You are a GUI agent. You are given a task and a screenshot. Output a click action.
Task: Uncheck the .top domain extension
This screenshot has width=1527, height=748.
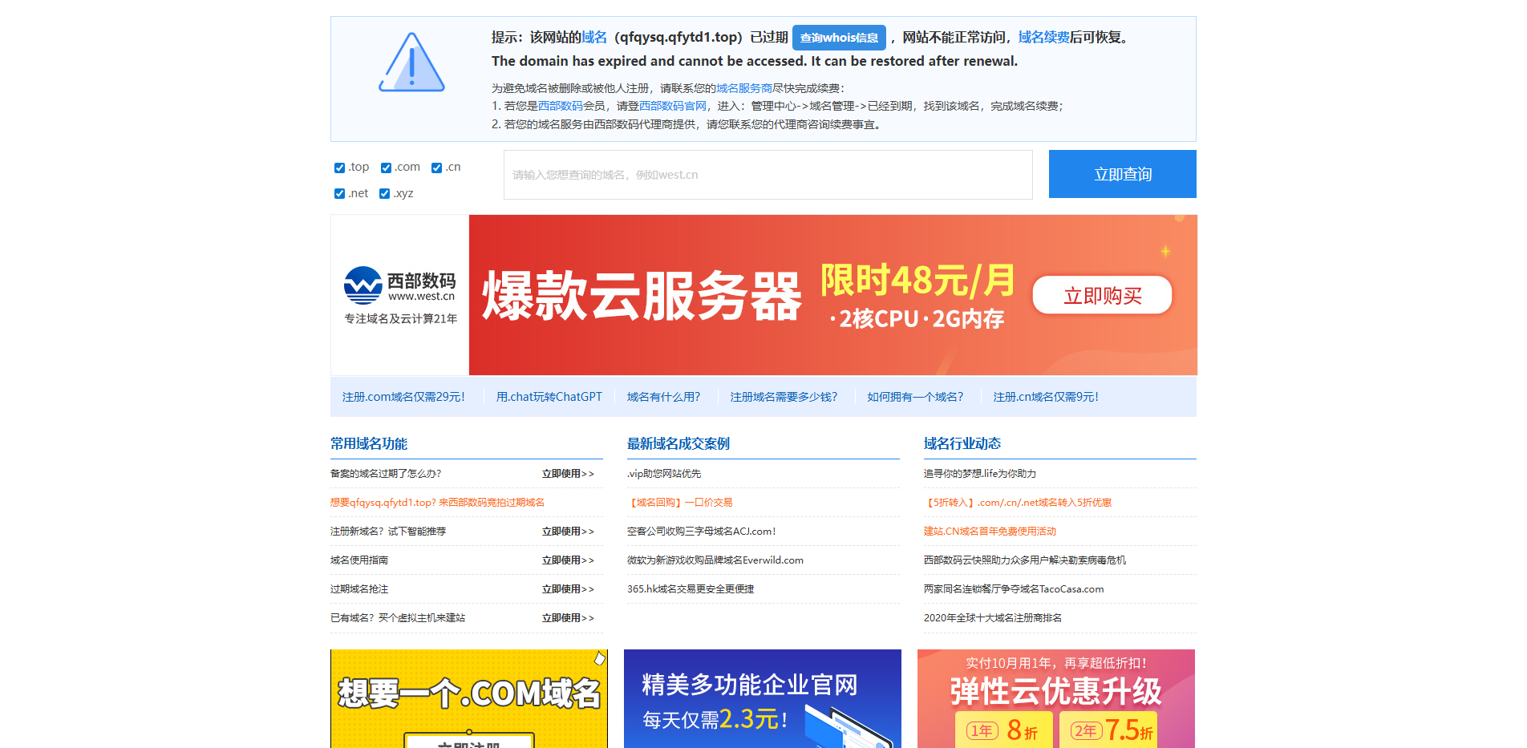[x=340, y=167]
